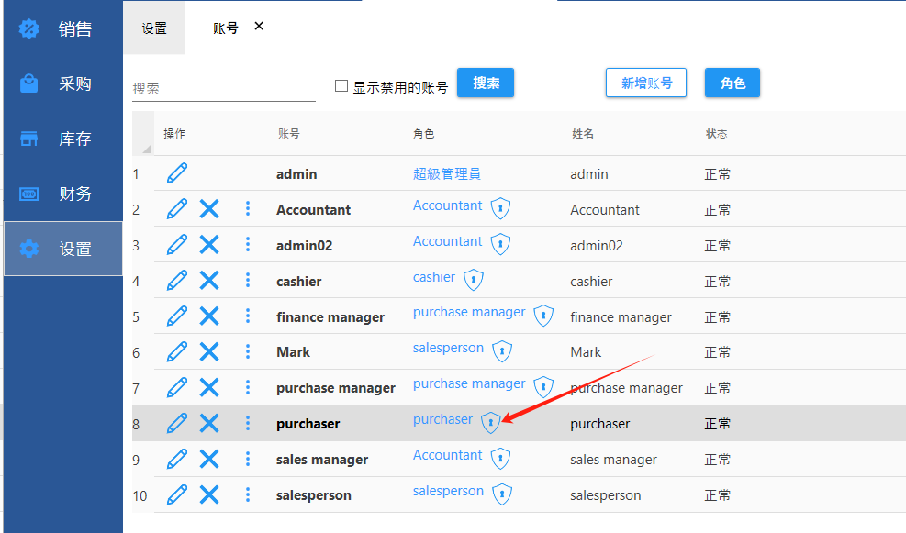Click the shield icon in Mark's row
This screenshot has width=906, height=533.
pyautogui.click(x=502, y=350)
